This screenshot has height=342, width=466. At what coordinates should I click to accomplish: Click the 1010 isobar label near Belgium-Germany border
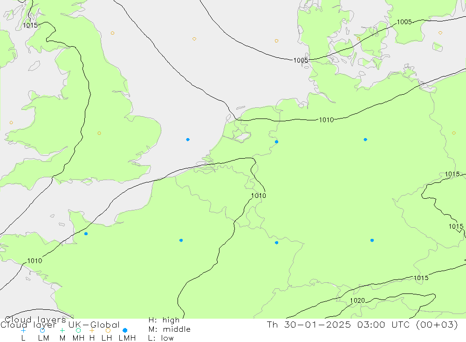[x=259, y=195]
